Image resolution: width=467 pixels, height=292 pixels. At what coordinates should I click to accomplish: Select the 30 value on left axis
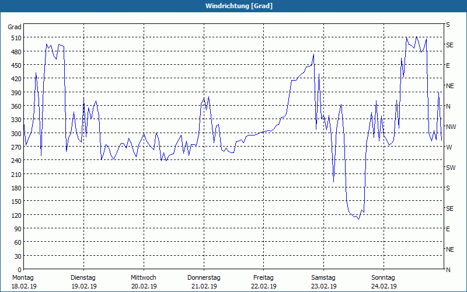pos(18,256)
